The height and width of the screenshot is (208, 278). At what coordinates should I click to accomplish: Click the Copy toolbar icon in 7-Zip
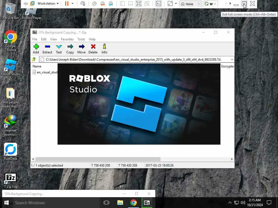pyautogui.click(x=70, y=49)
